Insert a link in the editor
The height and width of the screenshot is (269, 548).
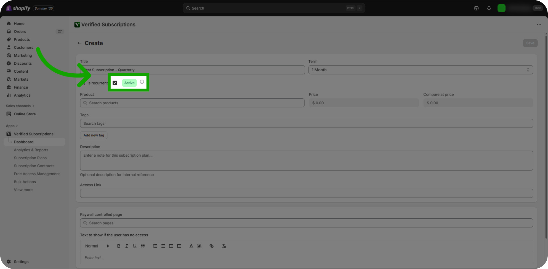click(211, 246)
